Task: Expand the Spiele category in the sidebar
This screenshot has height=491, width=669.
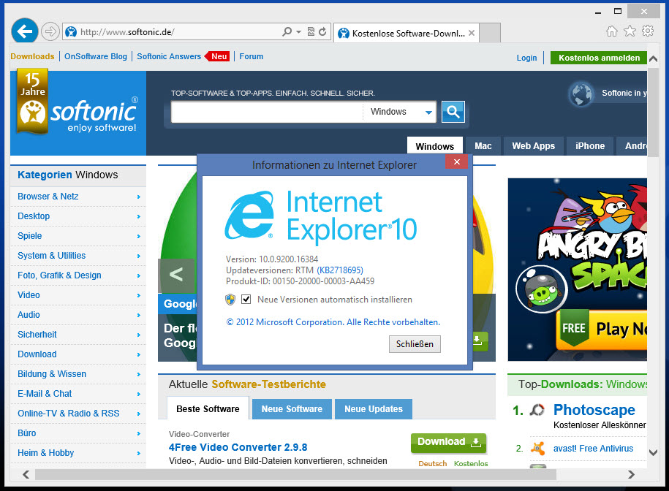Action: 30,235
